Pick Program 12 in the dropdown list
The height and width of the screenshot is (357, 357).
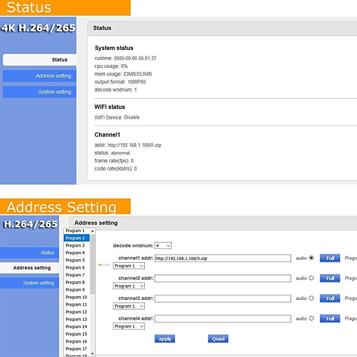(x=76, y=312)
